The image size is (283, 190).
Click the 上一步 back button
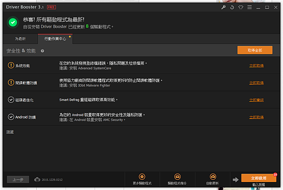(18, 179)
